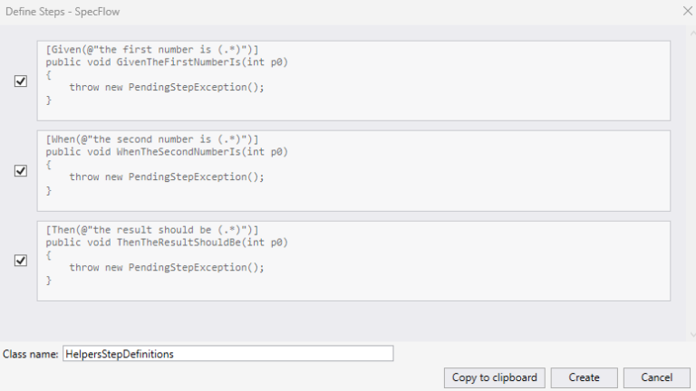Viewport: 696px width, 391px height.
Task: Click the When attribute line of code
Action: point(152,139)
